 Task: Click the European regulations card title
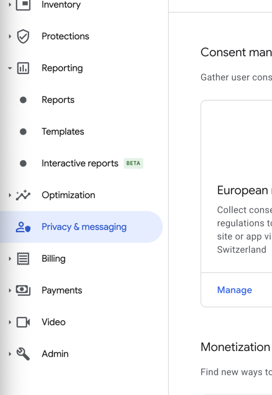tap(244, 190)
